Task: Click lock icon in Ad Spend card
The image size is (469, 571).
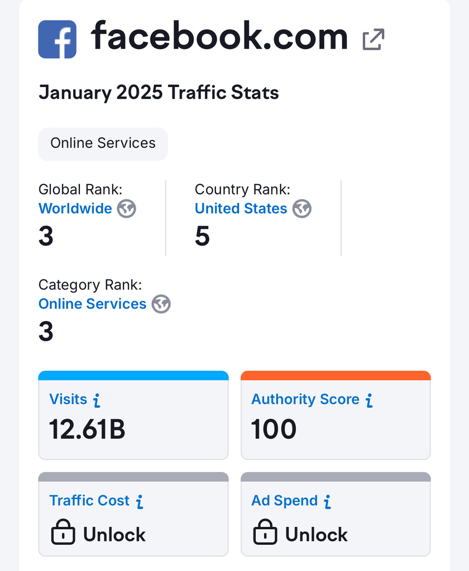Action: pyautogui.click(x=265, y=534)
